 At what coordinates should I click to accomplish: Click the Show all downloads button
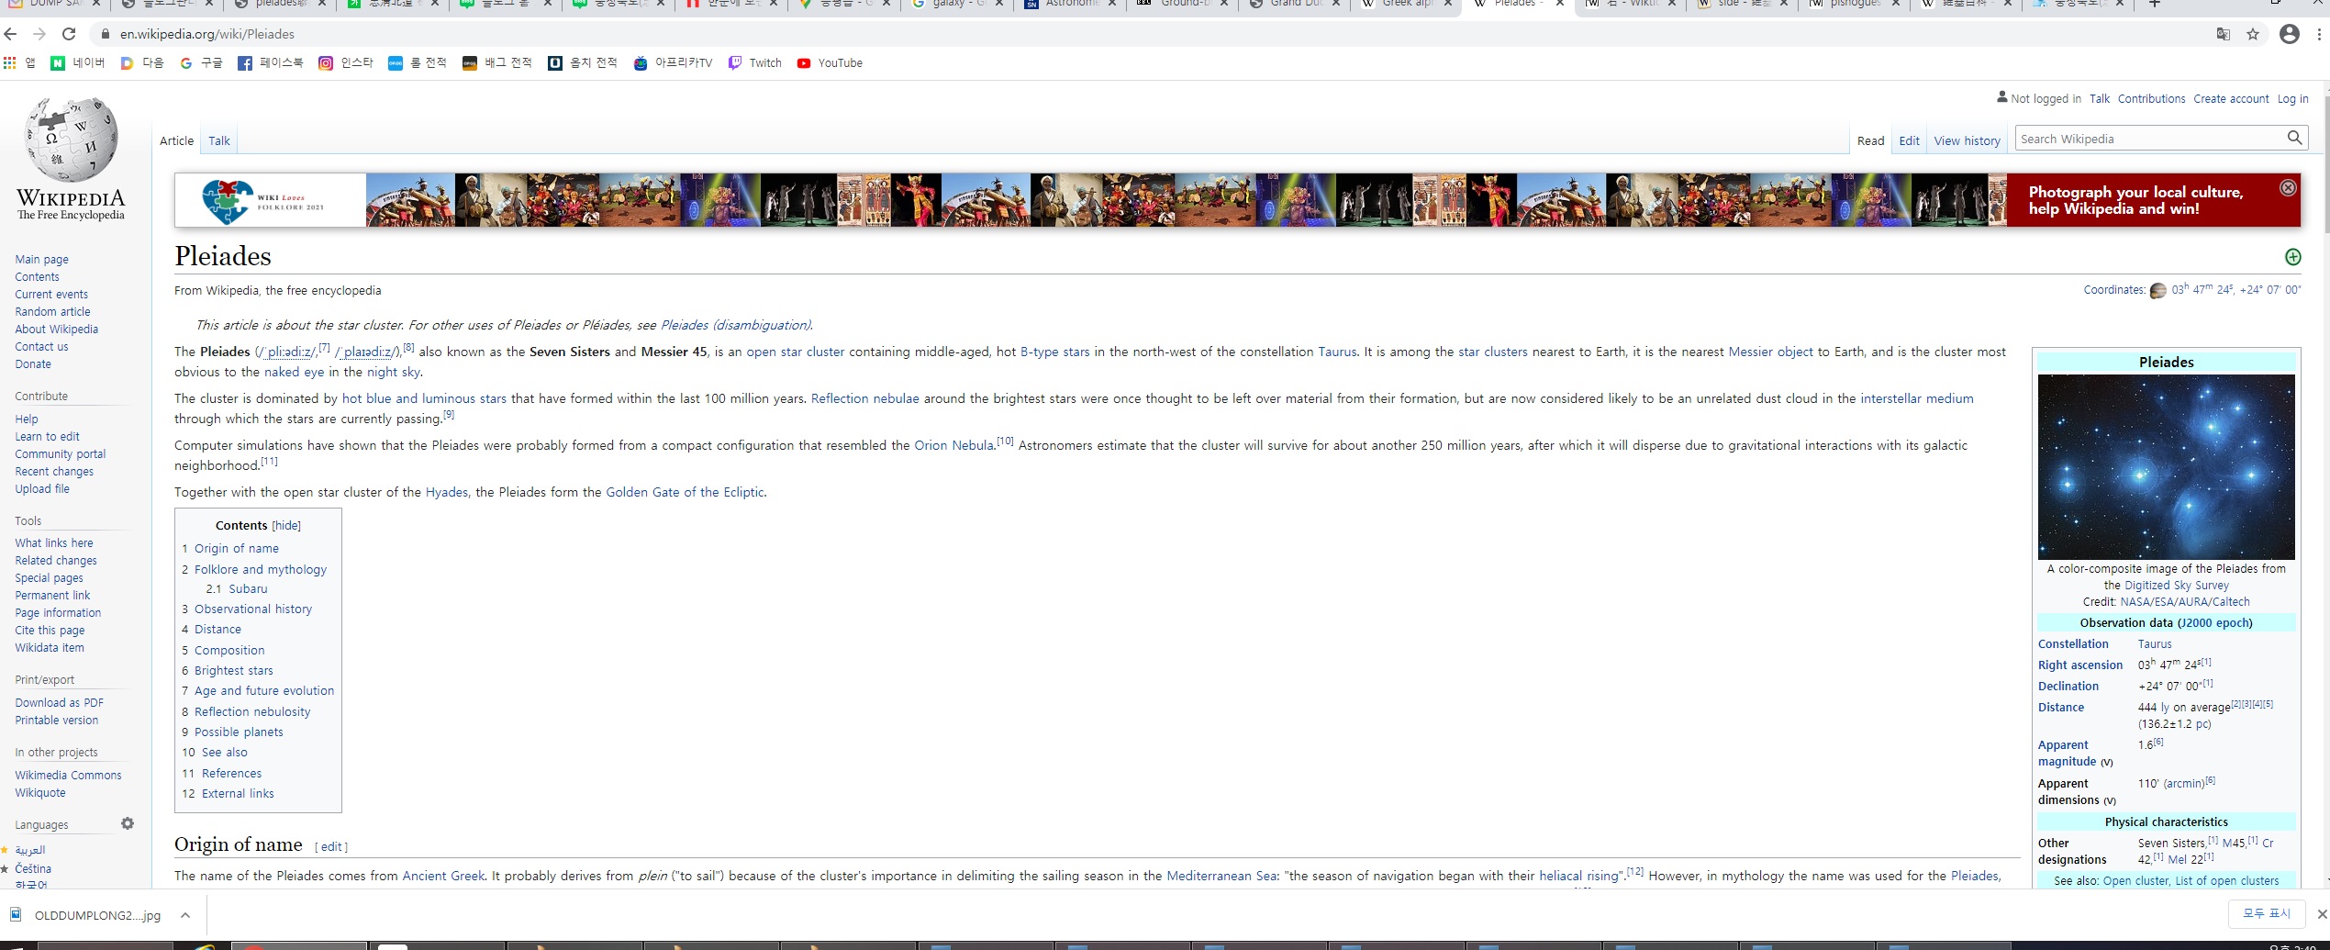(2267, 913)
